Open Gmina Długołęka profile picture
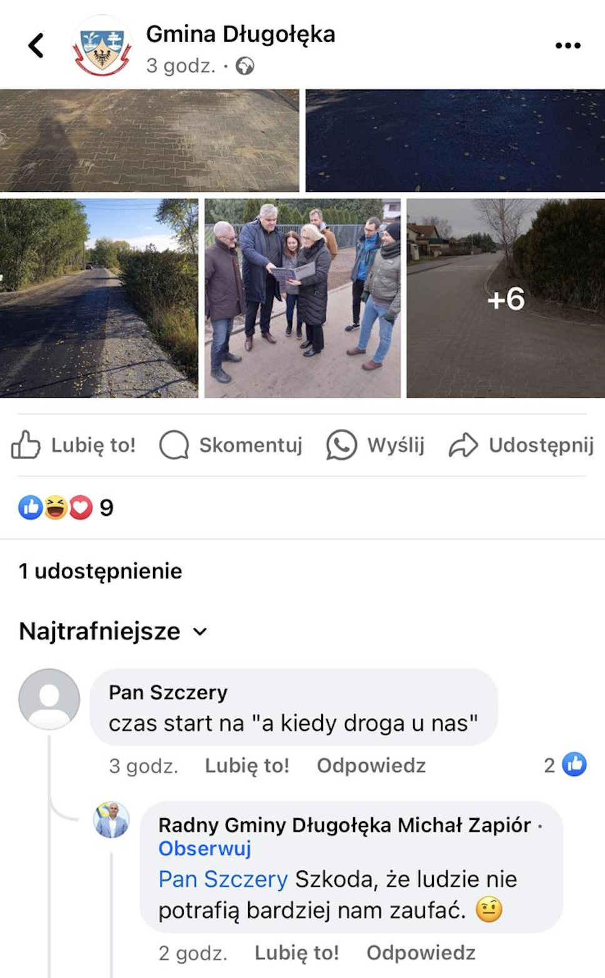The height and width of the screenshot is (978, 605). point(102,46)
